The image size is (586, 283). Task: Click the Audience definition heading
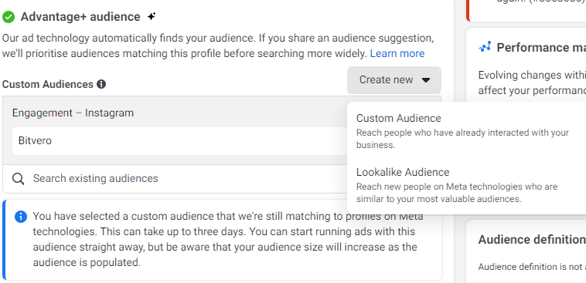coord(532,239)
